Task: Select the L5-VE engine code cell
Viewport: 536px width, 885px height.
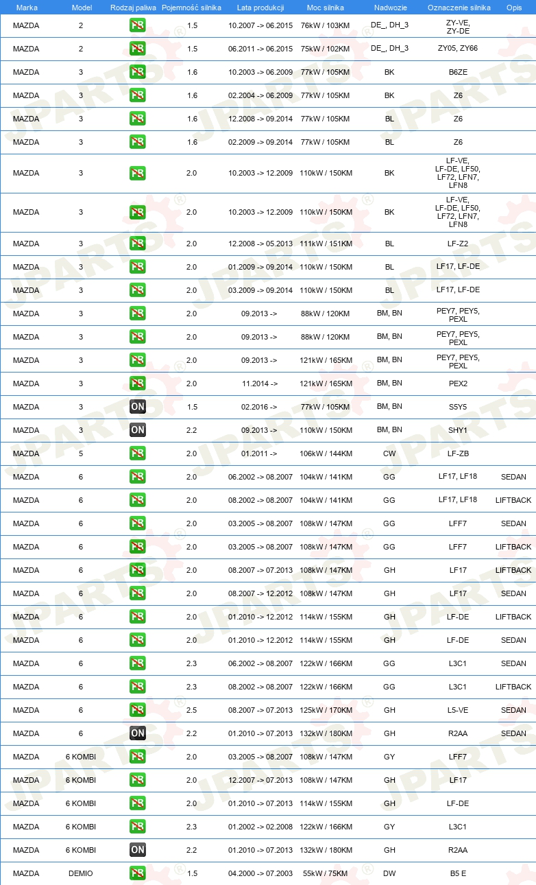Action: click(x=458, y=710)
